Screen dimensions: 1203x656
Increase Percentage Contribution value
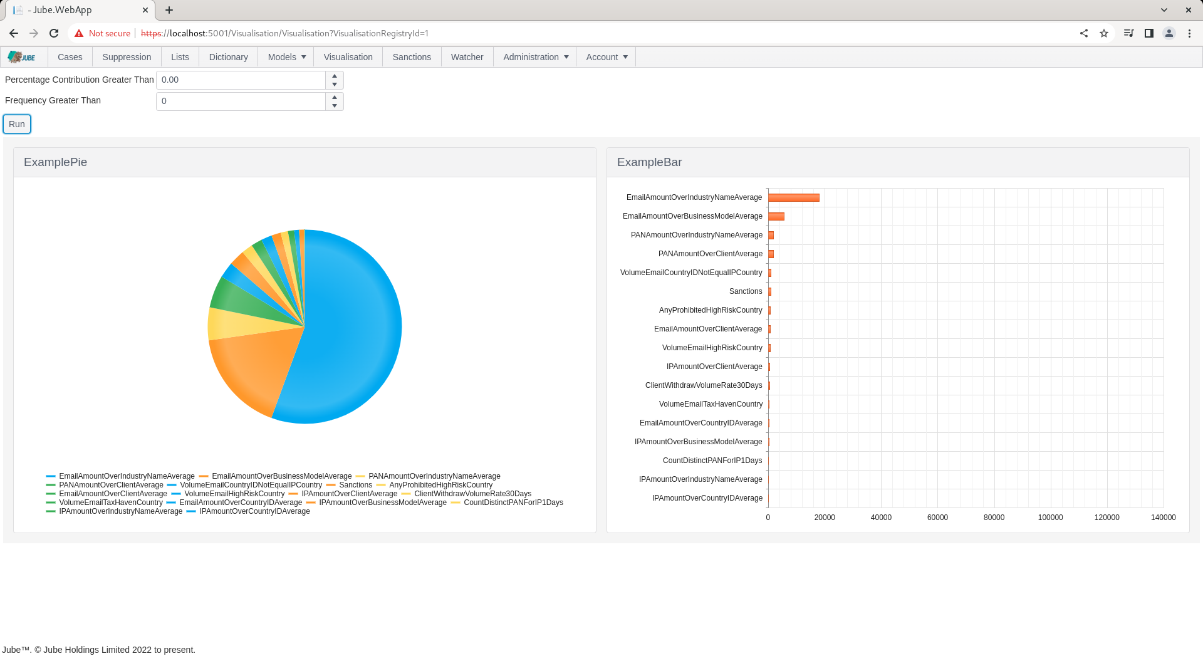[335, 76]
